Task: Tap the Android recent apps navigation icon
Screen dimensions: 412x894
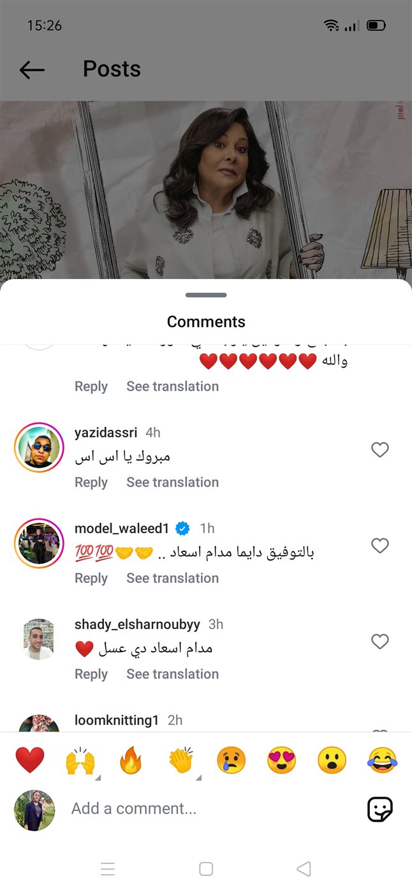Action: [x=108, y=868]
